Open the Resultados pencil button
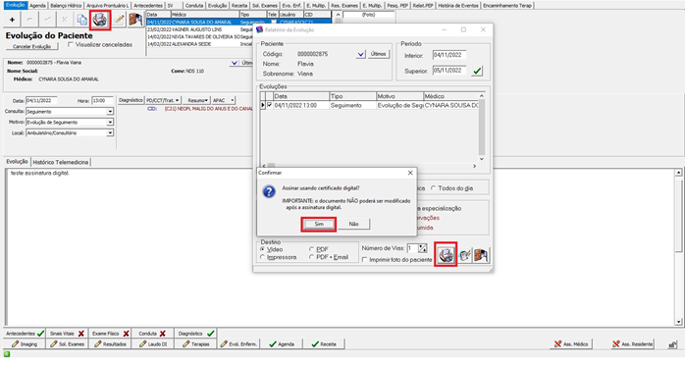 111,344
